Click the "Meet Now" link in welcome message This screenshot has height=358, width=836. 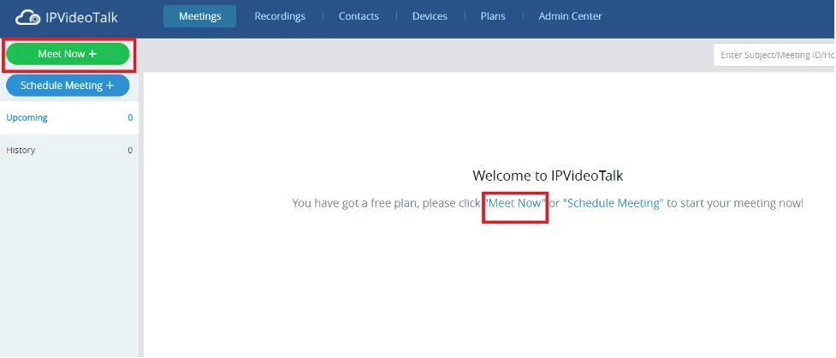click(x=515, y=203)
